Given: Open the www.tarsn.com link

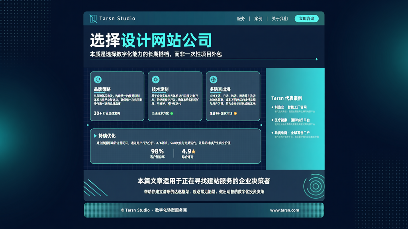Looking at the screenshot, I should click(284, 210).
